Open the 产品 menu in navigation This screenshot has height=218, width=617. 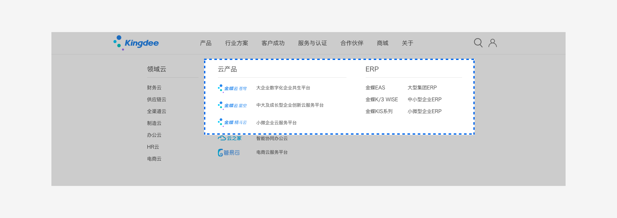click(x=206, y=43)
